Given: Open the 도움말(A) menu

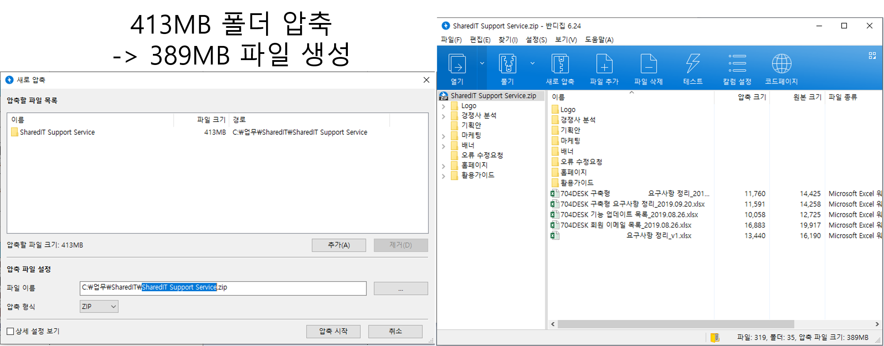Looking at the screenshot, I should (599, 40).
